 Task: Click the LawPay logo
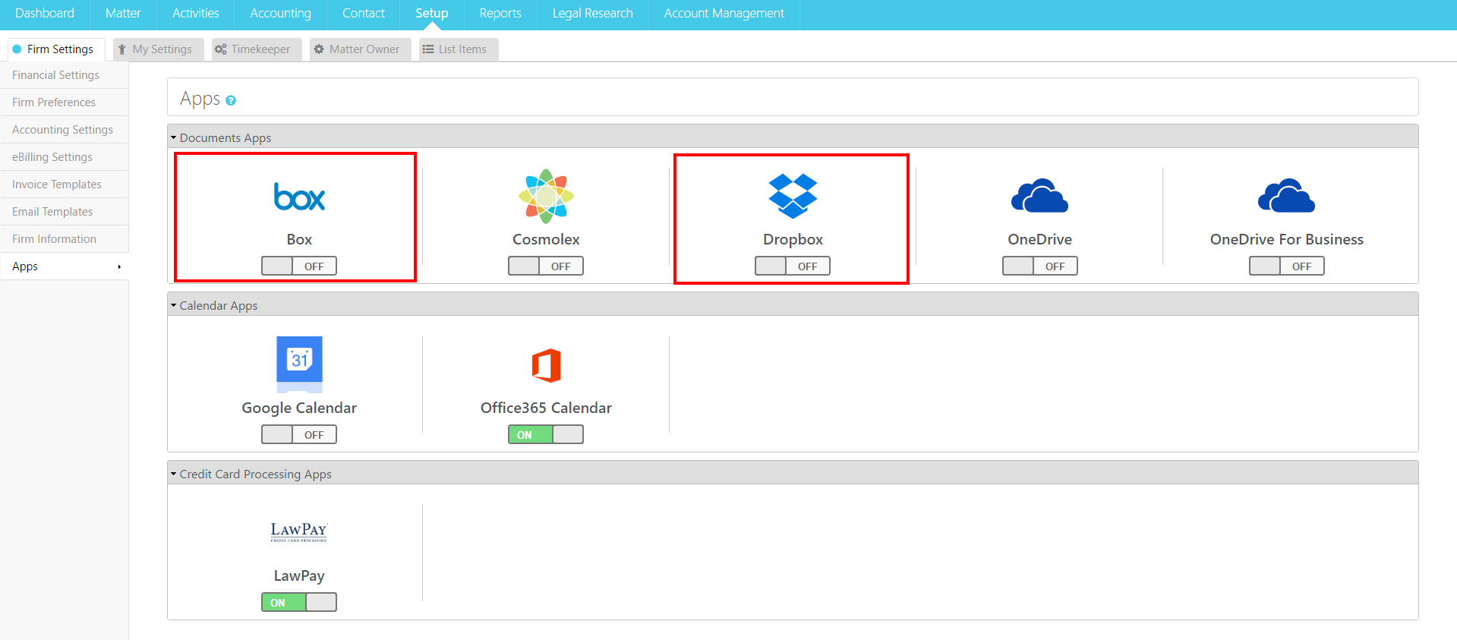click(x=299, y=531)
